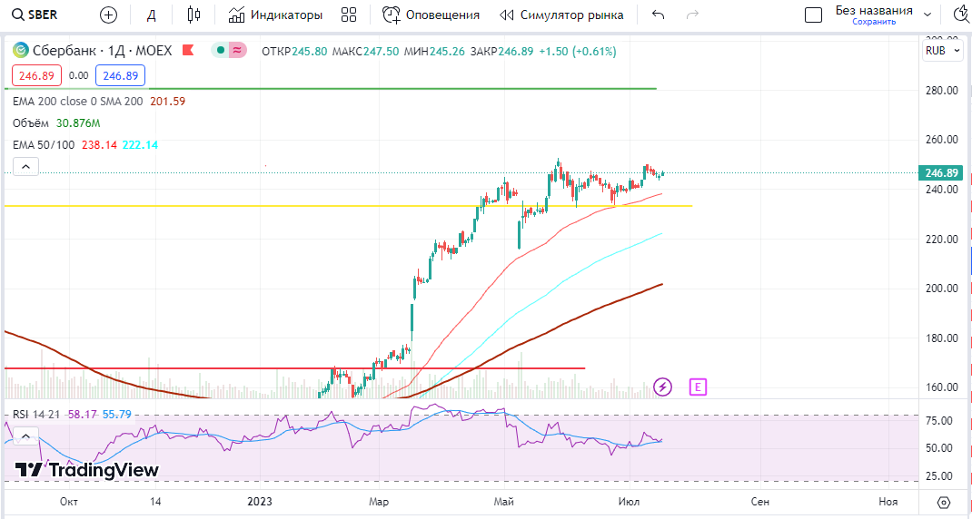Click the blue 246.89 buy button

coord(120,75)
